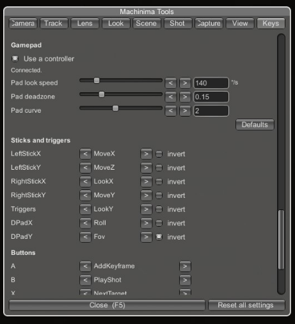Click the Pad deadzone slider handle
Screen dimensions: 295x324
pos(102,94)
